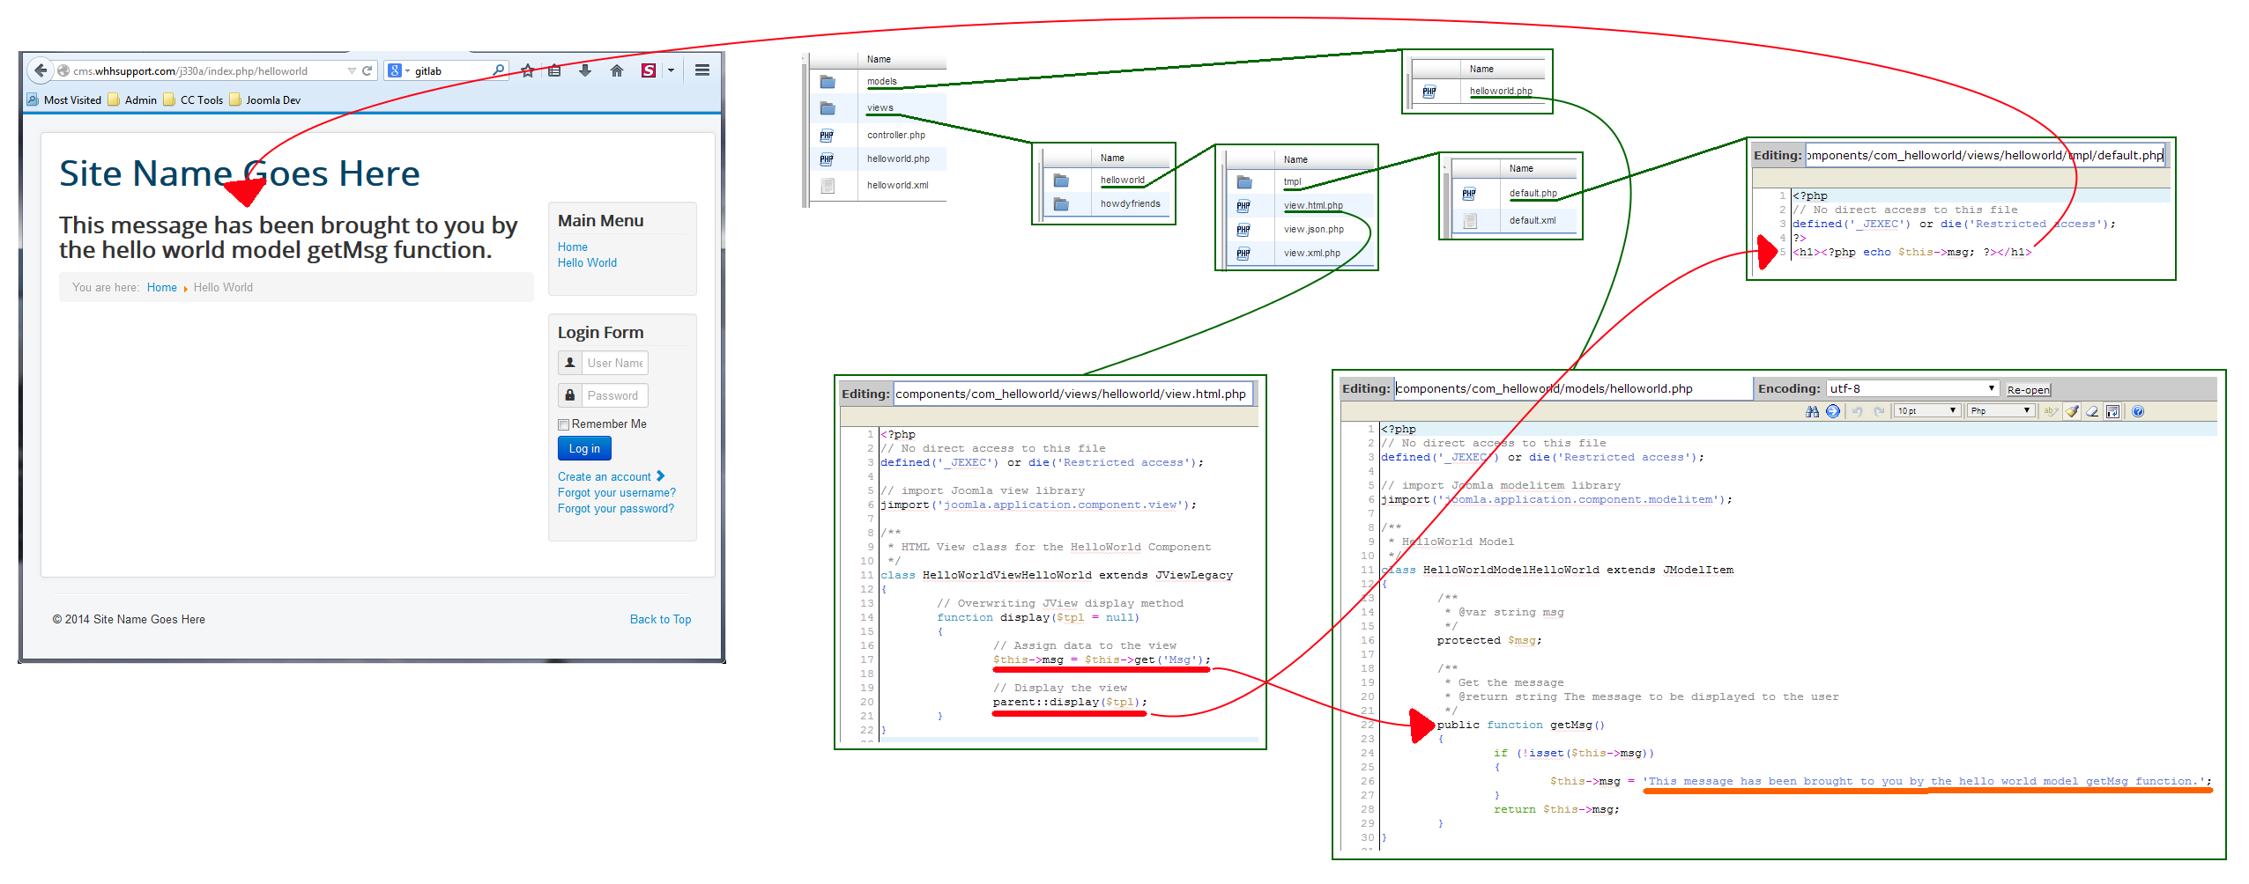Select Hello World in Main Menu
2249x884 pixels.
tap(587, 262)
